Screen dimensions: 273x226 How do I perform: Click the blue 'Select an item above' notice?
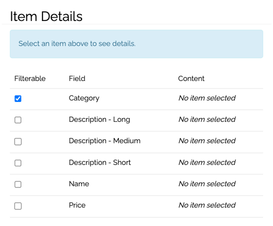136,44
